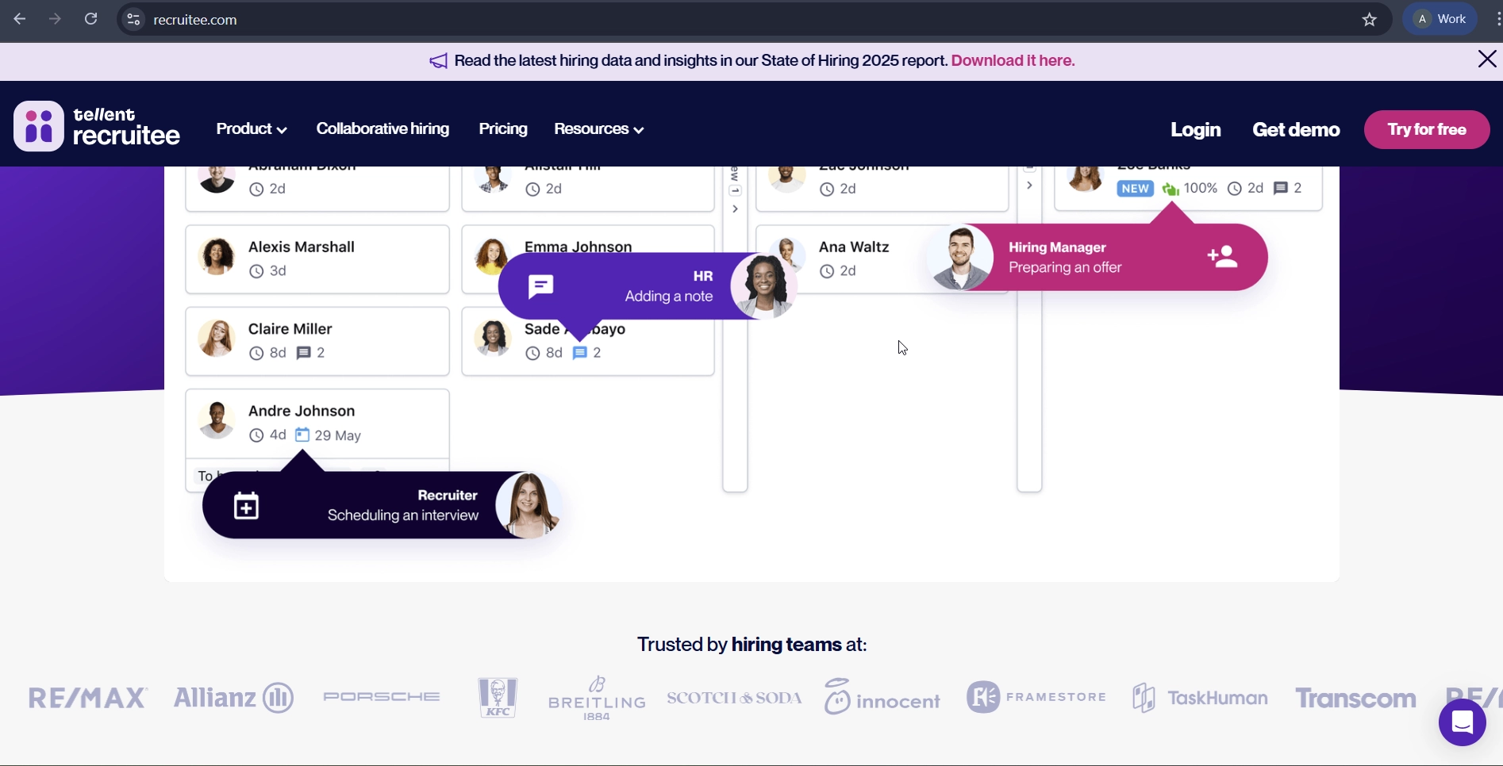1503x766 pixels.
Task: Open the Product dropdown
Action: (251, 129)
